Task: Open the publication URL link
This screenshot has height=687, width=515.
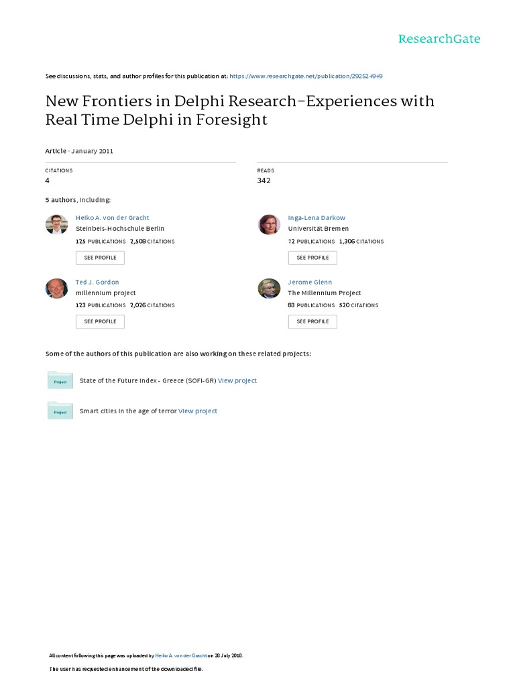Action: pos(306,76)
